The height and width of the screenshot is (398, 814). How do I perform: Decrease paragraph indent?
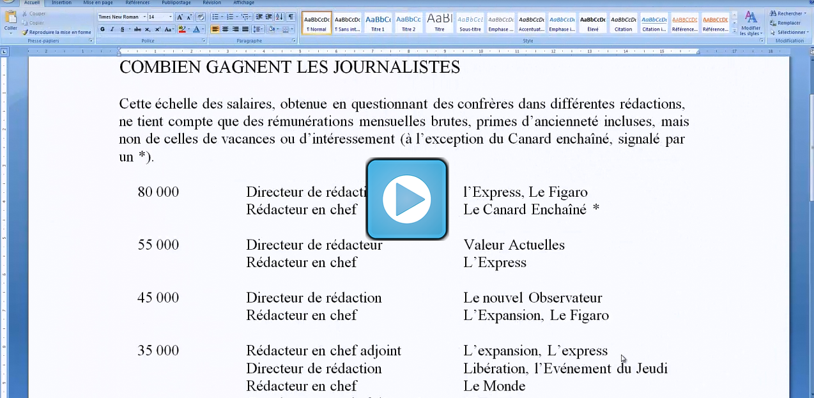259,17
